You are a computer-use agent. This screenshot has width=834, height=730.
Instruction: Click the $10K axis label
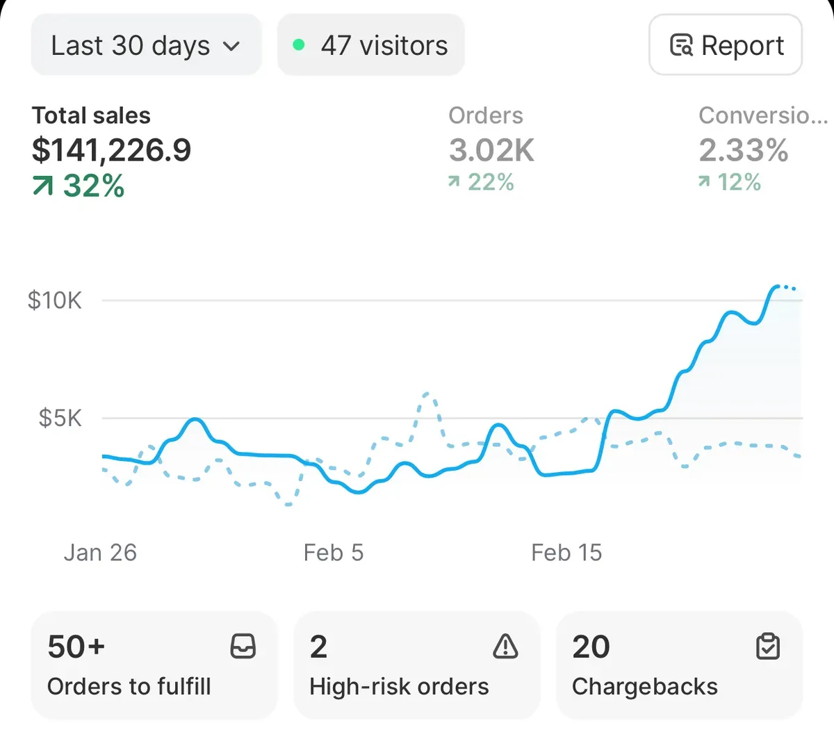[x=55, y=300]
